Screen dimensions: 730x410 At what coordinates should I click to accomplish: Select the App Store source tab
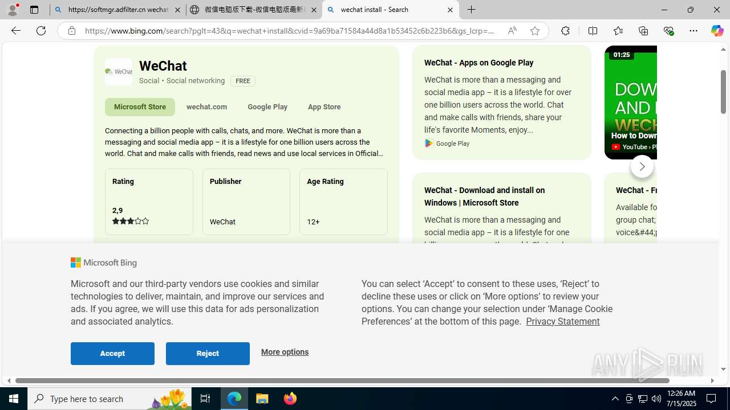[x=324, y=107]
